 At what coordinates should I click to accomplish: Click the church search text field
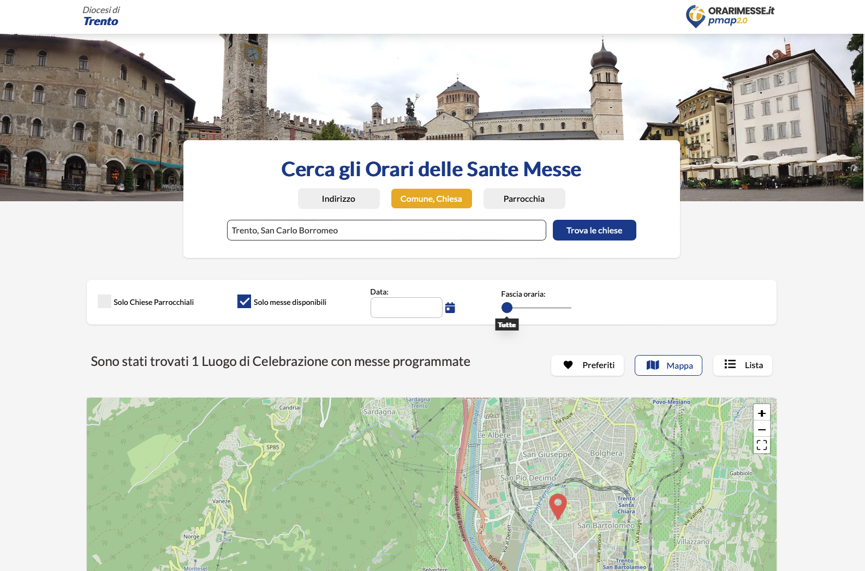pos(386,230)
